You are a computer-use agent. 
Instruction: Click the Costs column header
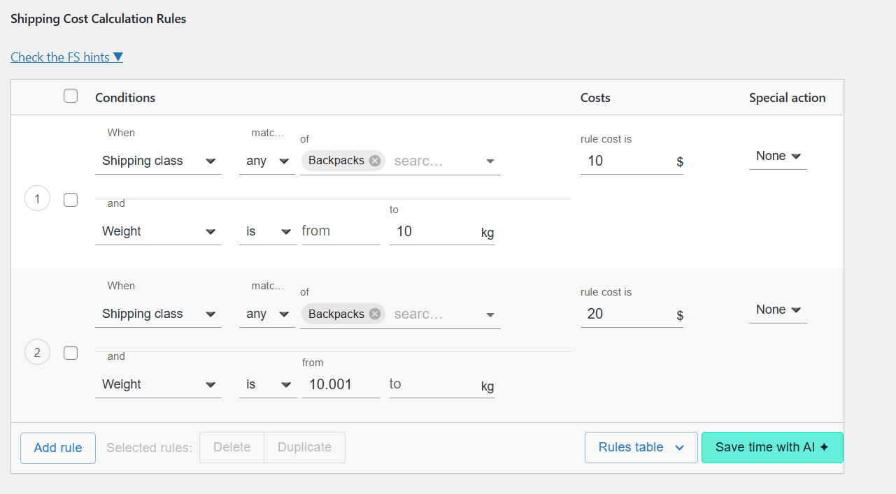(x=595, y=98)
